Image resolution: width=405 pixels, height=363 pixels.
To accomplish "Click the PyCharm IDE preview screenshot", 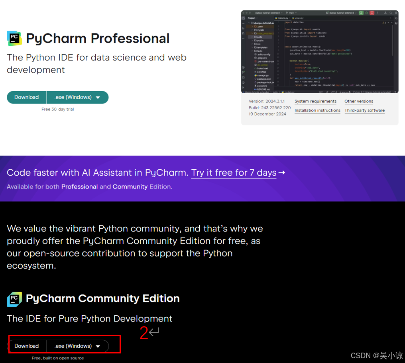I will (x=320, y=52).
